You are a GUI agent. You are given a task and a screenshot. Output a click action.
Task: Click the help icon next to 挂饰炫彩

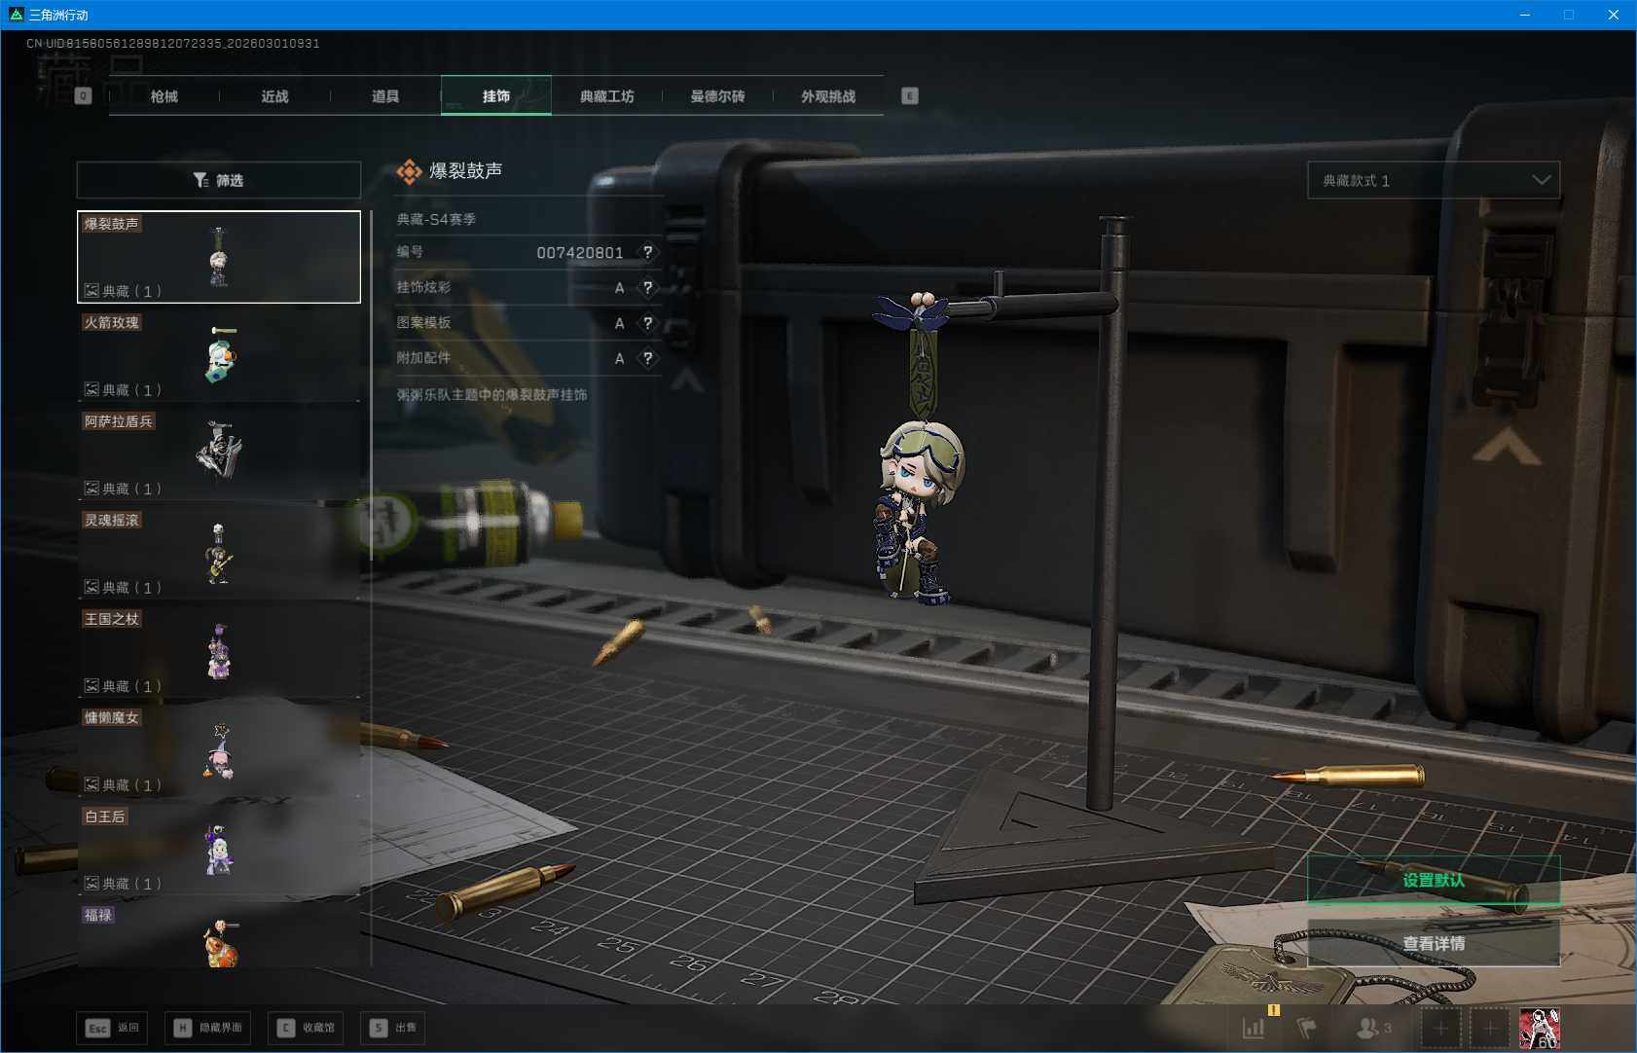pos(648,288)
